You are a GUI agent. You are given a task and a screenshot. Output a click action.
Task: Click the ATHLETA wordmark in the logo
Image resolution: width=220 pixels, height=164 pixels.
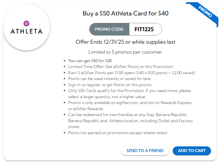point(26,31)
